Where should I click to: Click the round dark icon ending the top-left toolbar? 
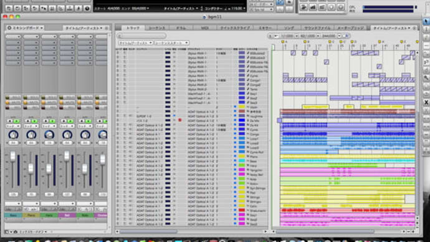87,9
